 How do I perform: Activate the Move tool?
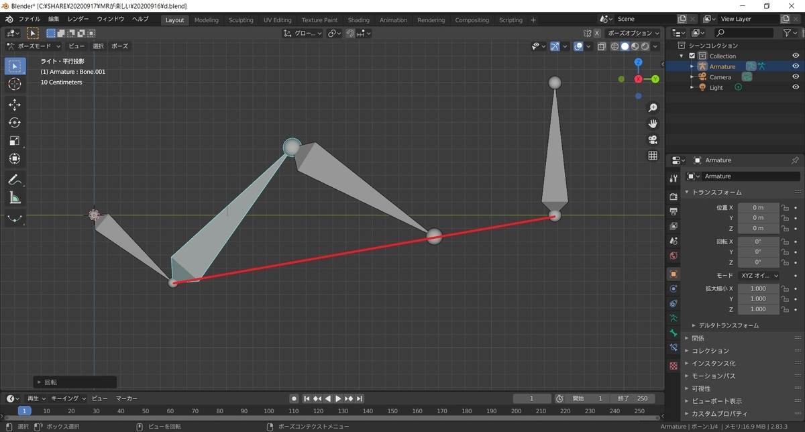[x=15, y=105]
